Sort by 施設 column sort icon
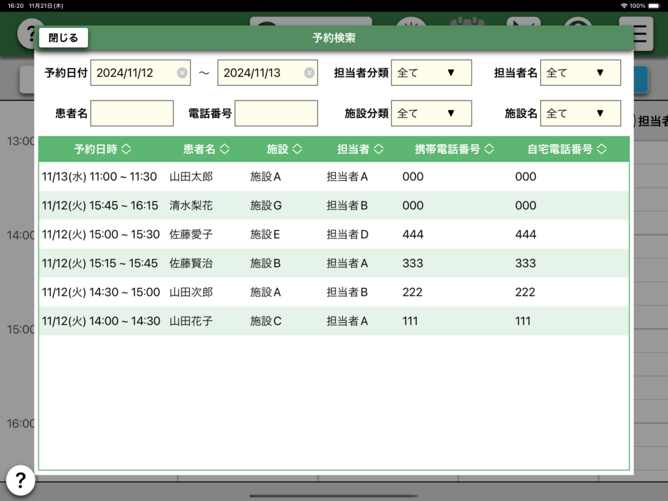Screen dimensions: 668x501 297,149
